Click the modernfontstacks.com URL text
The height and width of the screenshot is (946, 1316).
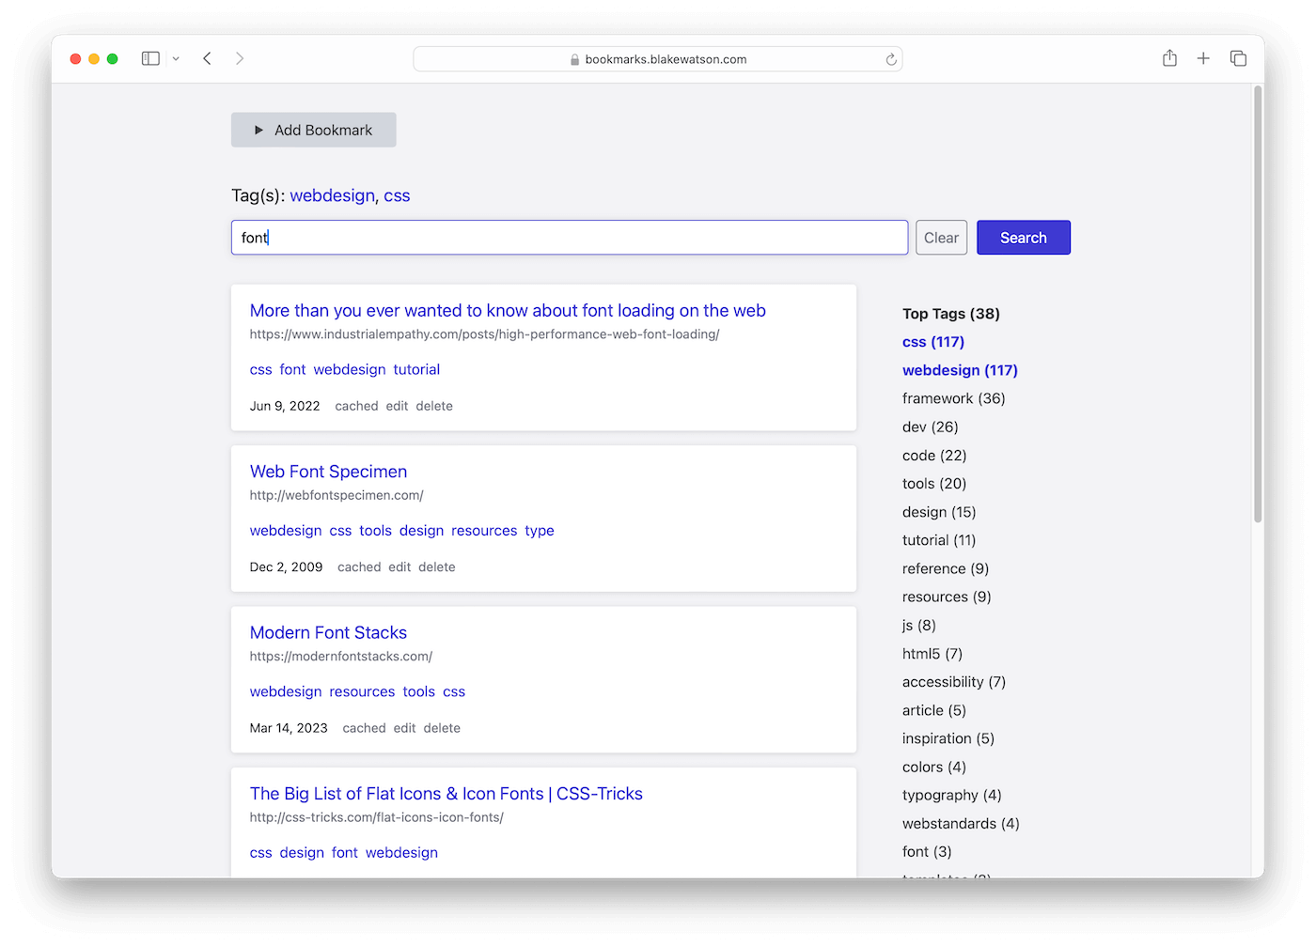point(341,657)
